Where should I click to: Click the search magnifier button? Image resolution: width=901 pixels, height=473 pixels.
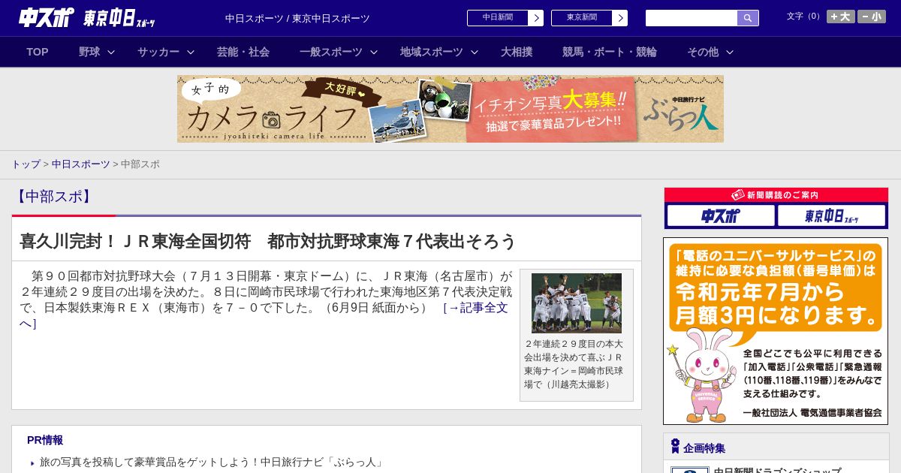coord(748,18)
